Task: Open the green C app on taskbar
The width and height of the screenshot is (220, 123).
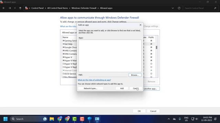Action: click(x=75, y=119)
